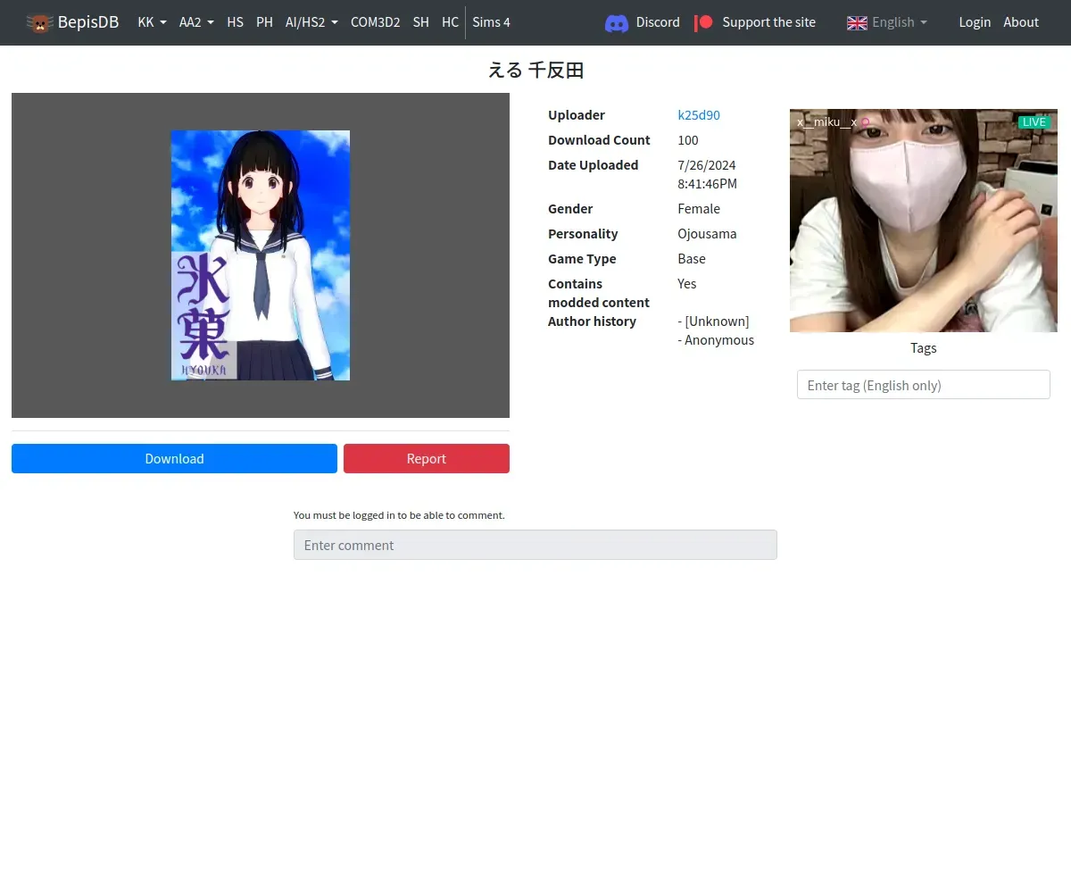The height and width of the screenshot is (893, 1071).
Task: Open the Discord link text
Action: coord(658,22)
